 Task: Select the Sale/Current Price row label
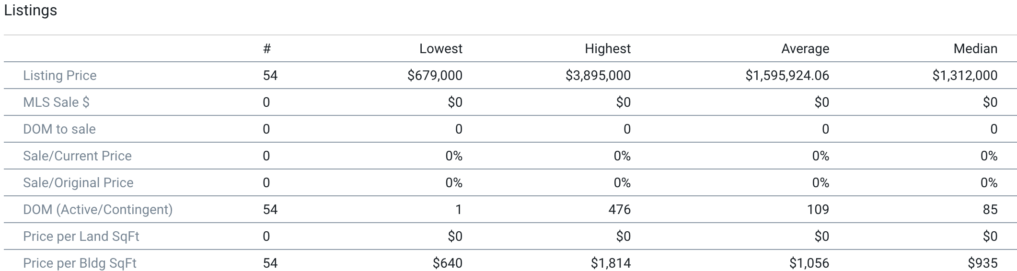coord(77,156)
